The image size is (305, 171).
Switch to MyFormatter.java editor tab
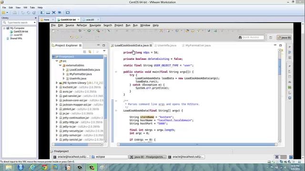click(198, 46)
